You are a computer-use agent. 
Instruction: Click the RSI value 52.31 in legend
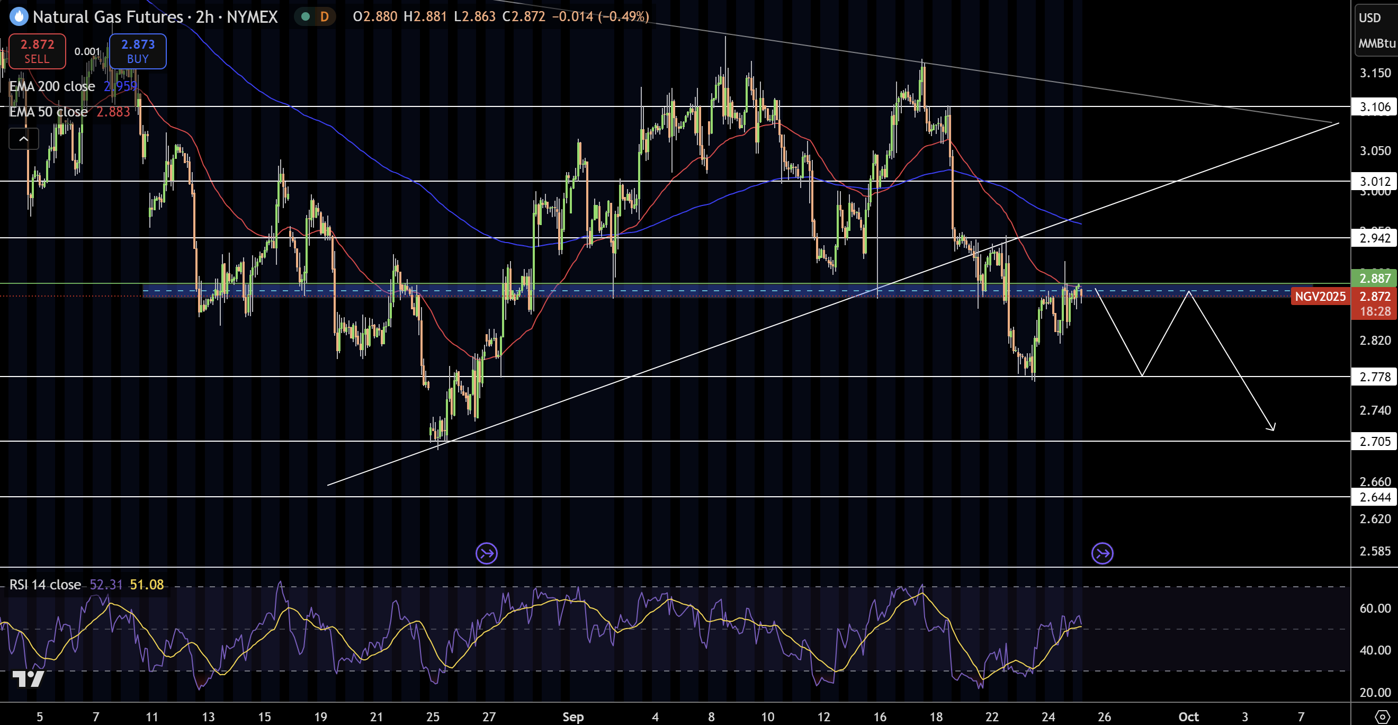106,585
